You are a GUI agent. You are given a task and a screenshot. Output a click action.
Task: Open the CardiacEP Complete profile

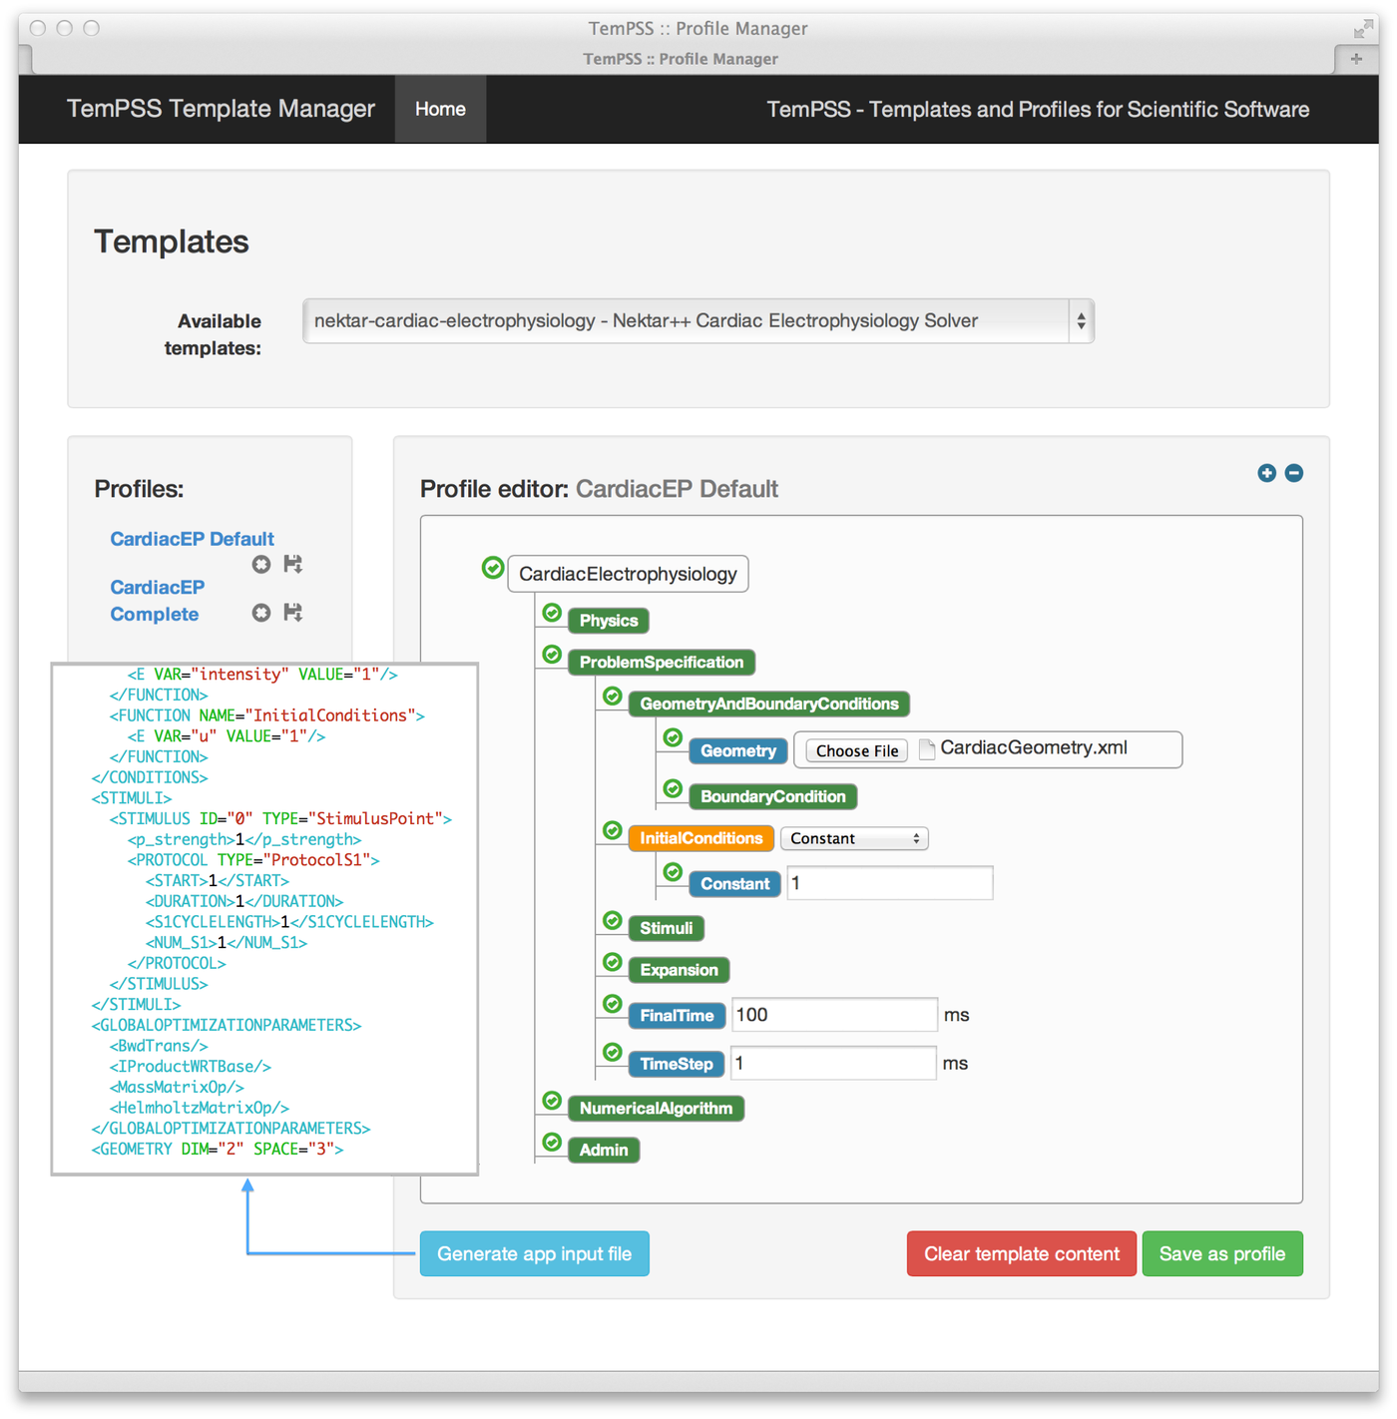157,601
